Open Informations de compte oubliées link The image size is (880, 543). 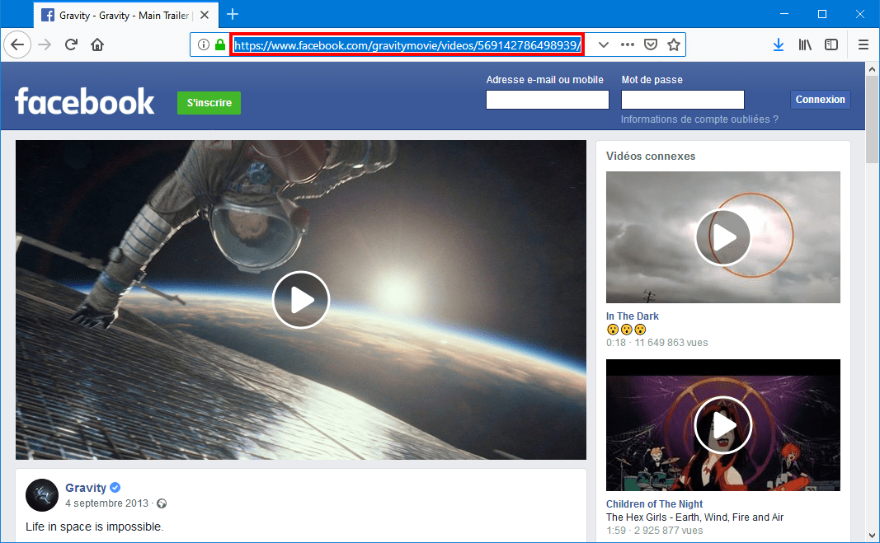[x=699, y=119]
